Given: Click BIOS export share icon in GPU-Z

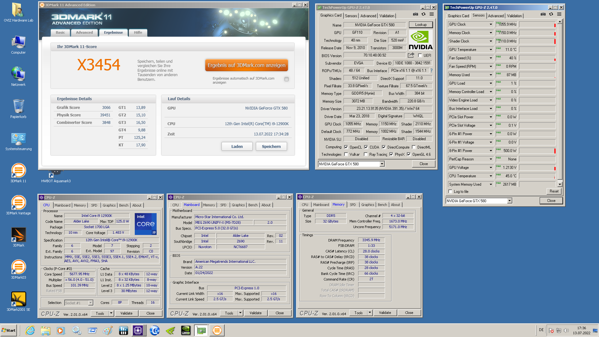Looking at the screenshot, I should (x=411, y=55).
